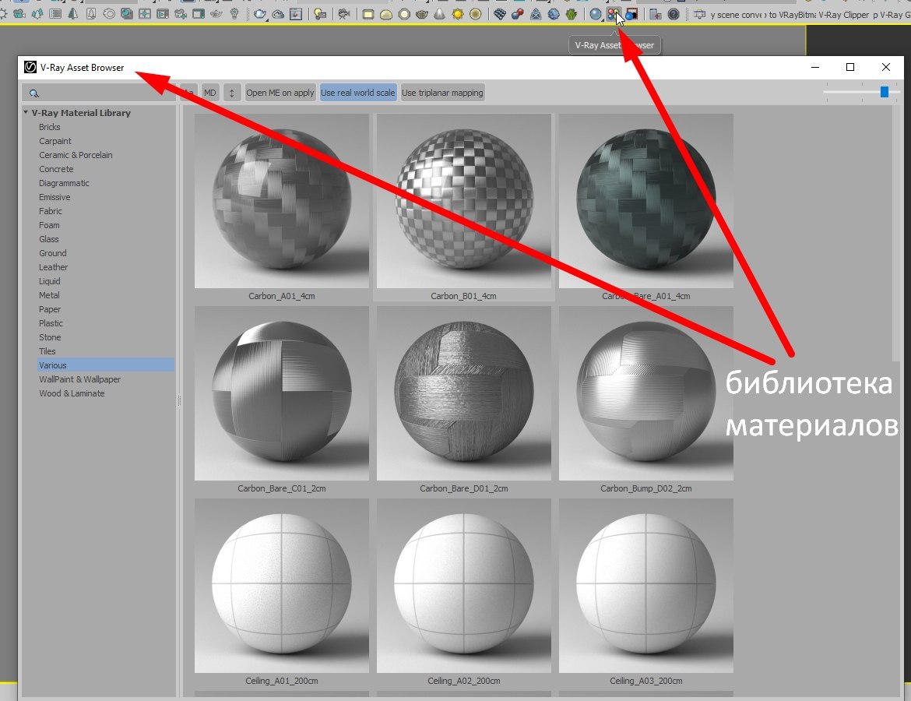Select the Carpaint category

[x=55, y=141]
